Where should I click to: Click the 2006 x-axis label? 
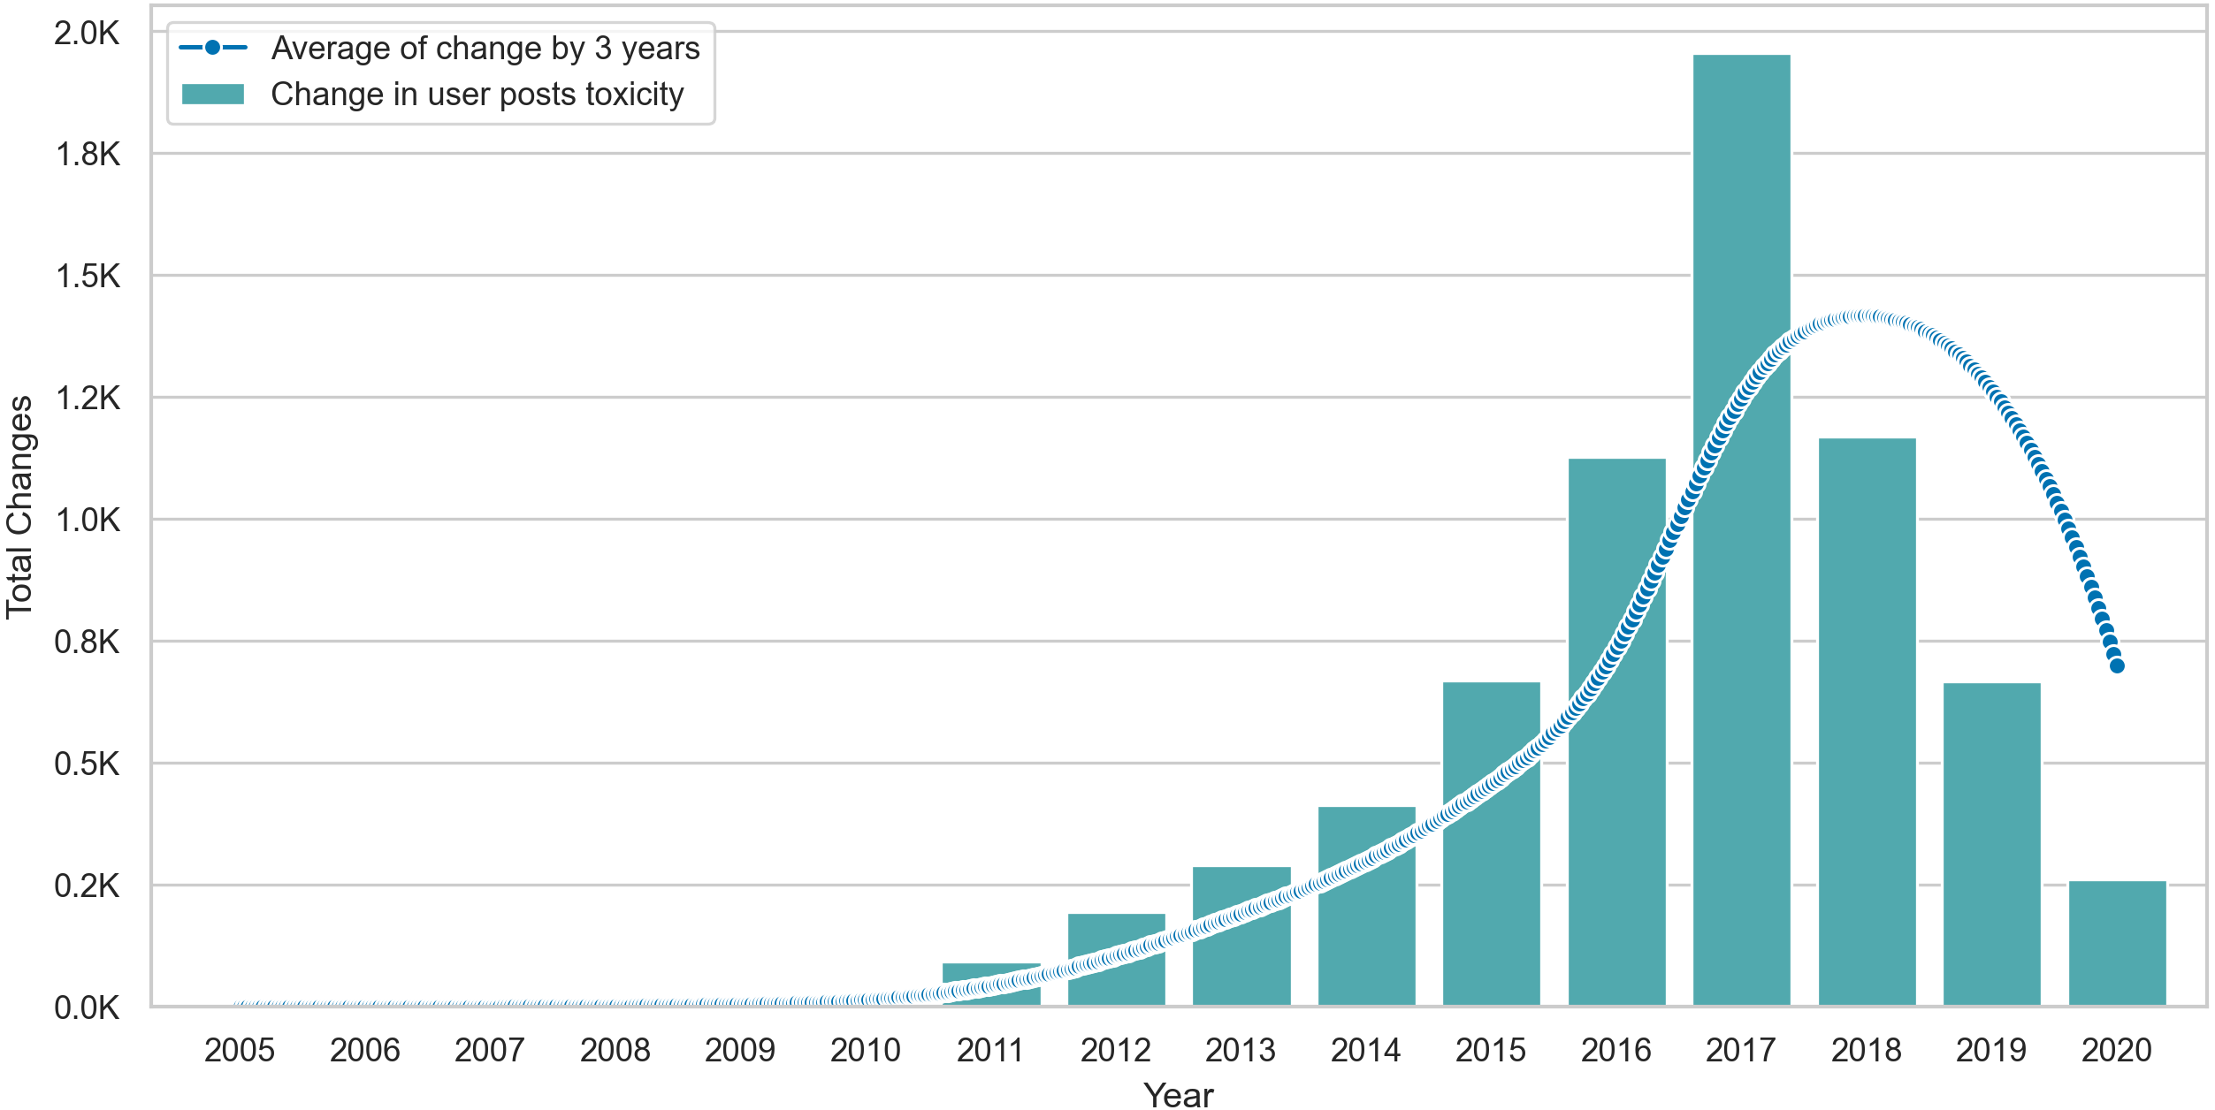365,1051
